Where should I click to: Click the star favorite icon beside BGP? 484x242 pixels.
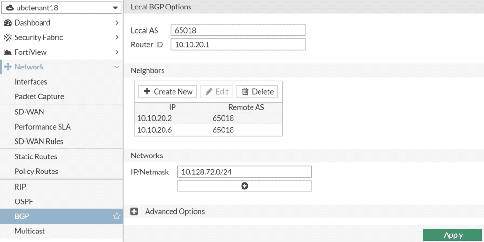click(x=116, y=216)
